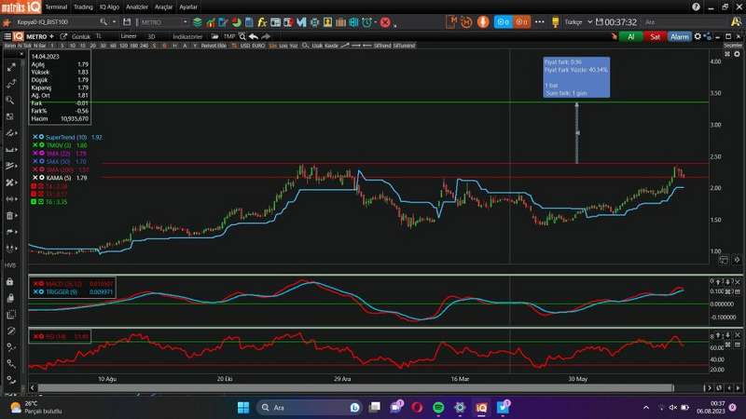Toggle visibility of the SuperTrend (10) indicator
The image size is (746, 419).
coord(42,137)
